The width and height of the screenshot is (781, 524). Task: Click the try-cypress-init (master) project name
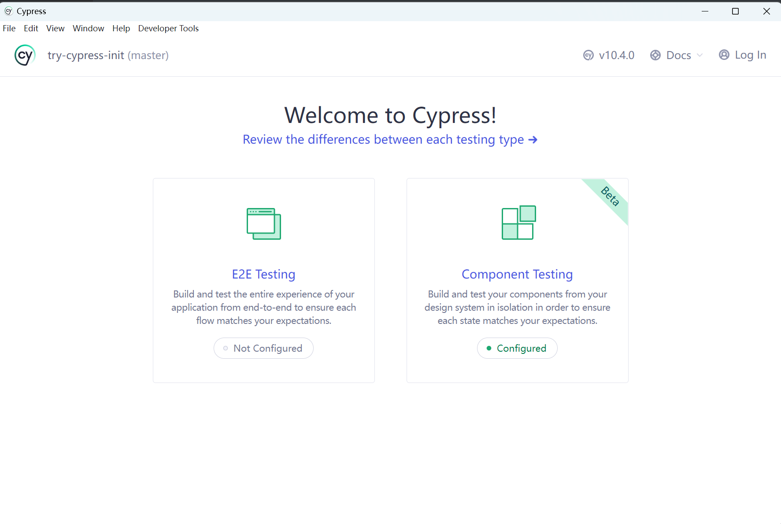click(x=108, y=55)
